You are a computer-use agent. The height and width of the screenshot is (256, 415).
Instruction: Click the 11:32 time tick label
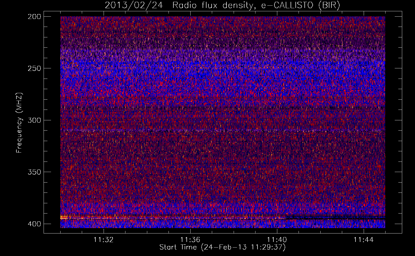(104, 240)
